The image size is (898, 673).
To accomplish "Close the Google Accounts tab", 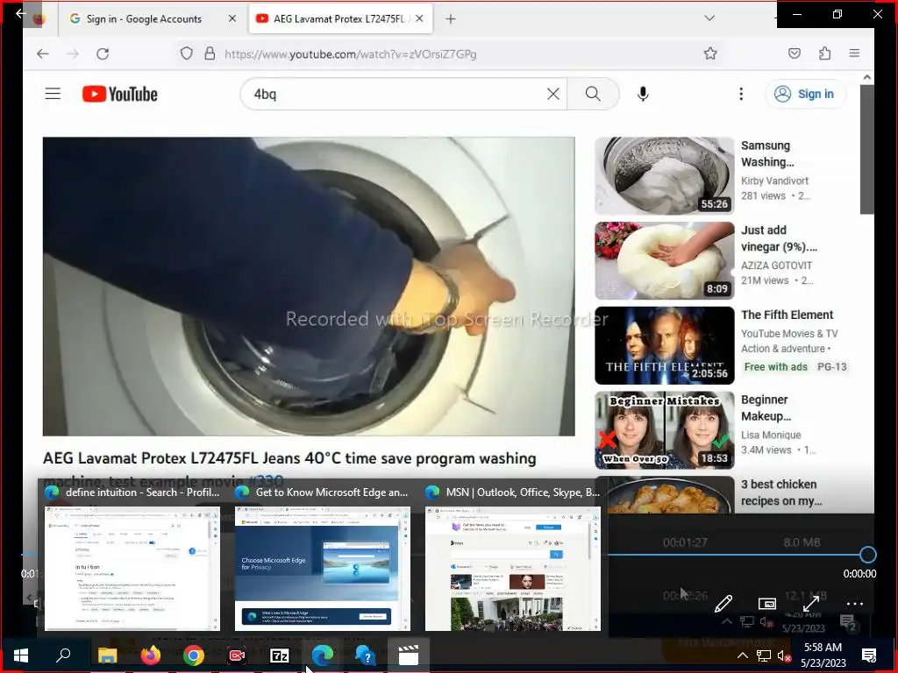I will click(x=232, y=19).
